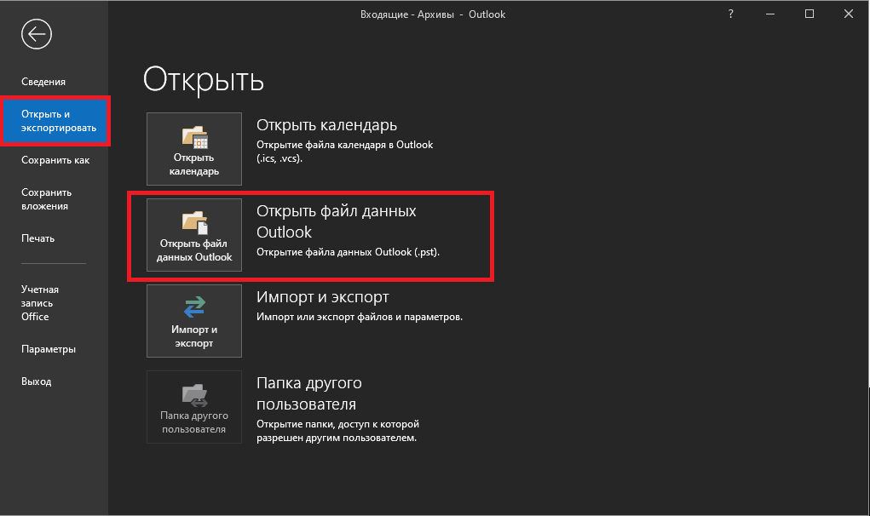
Task: Click the back arrow to leave backstage
Action: (37, 34)
